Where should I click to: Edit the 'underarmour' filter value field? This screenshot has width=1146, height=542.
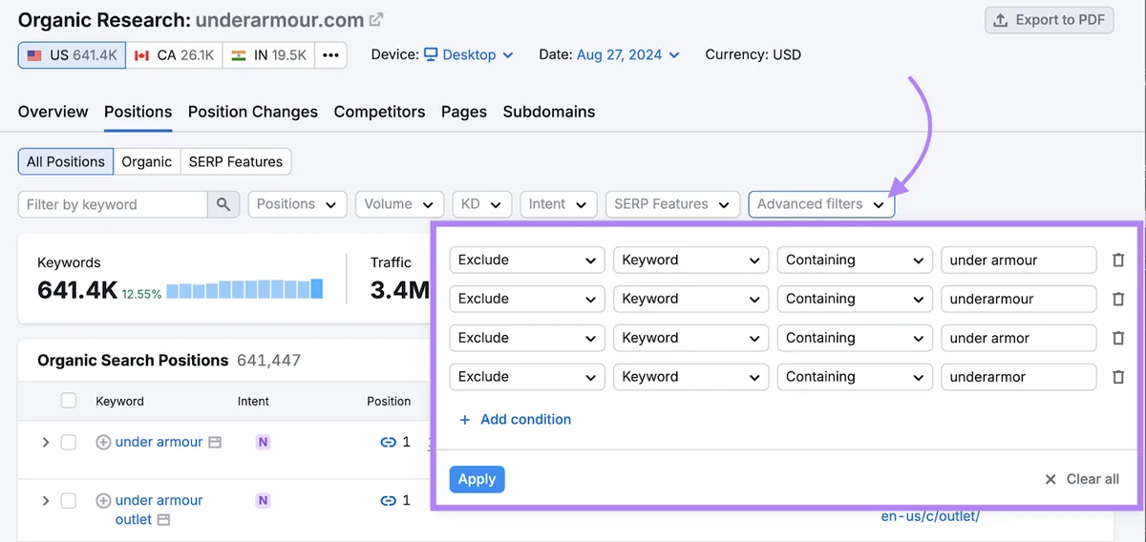coord(1018,299)
